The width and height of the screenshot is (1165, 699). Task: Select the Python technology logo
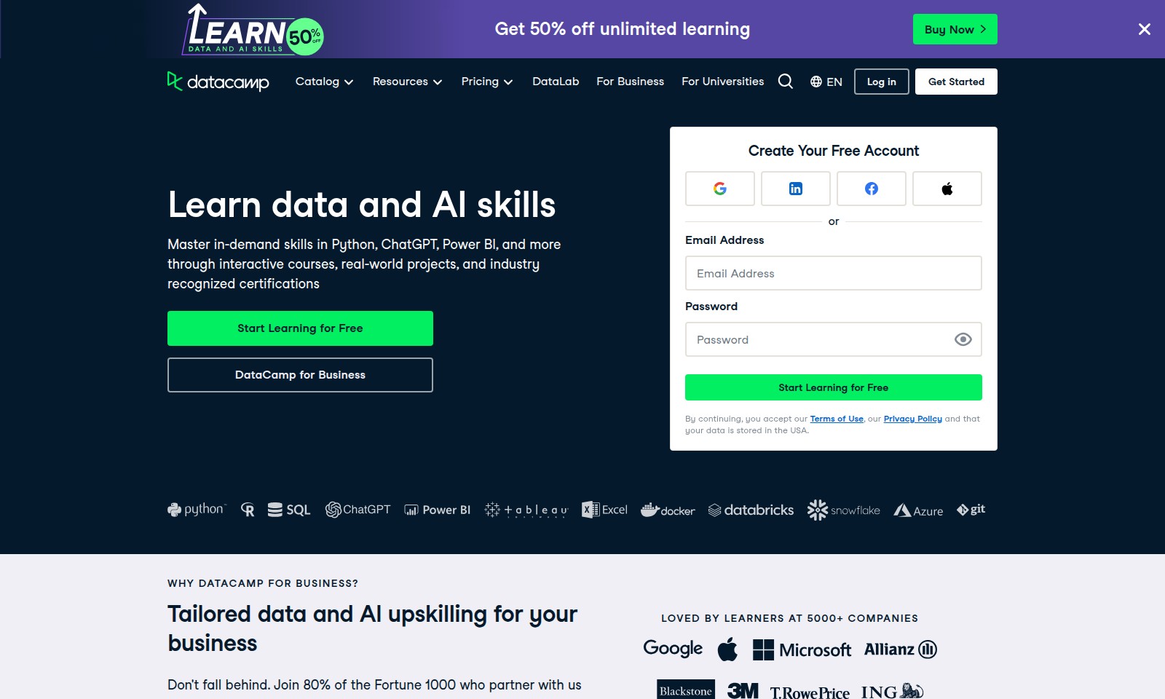pos(197,509)
